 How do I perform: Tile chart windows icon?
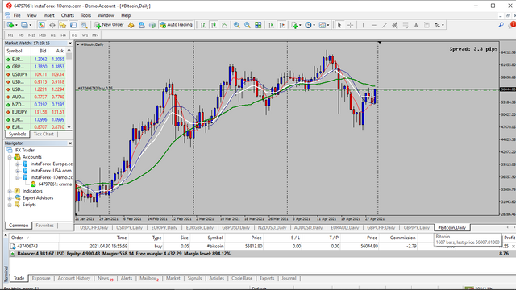258,25
